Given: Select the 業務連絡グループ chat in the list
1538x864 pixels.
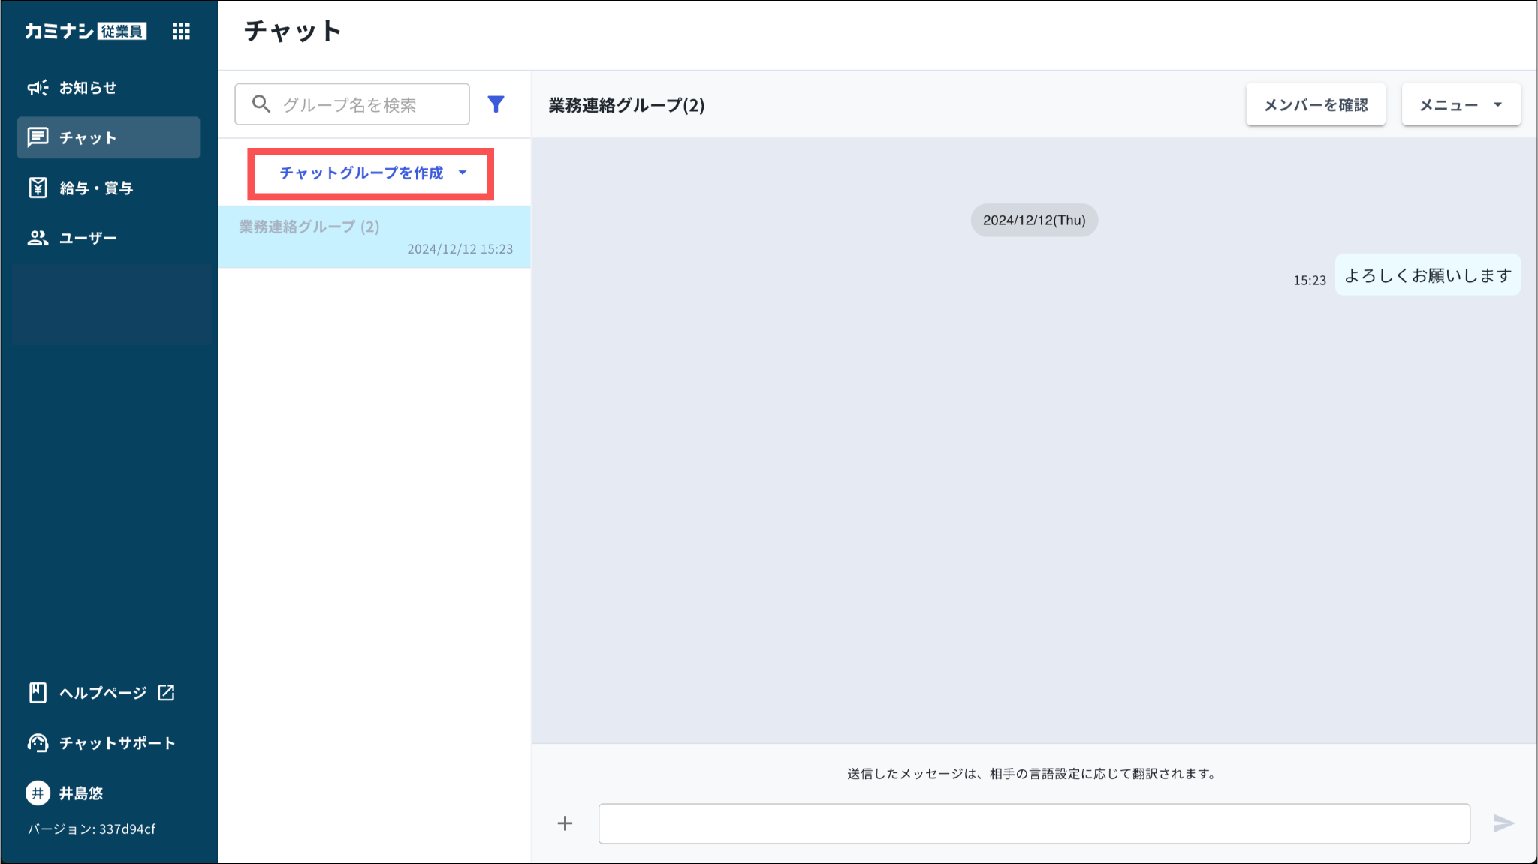Looking at the screenshot, I should click(x=374, y=237).
